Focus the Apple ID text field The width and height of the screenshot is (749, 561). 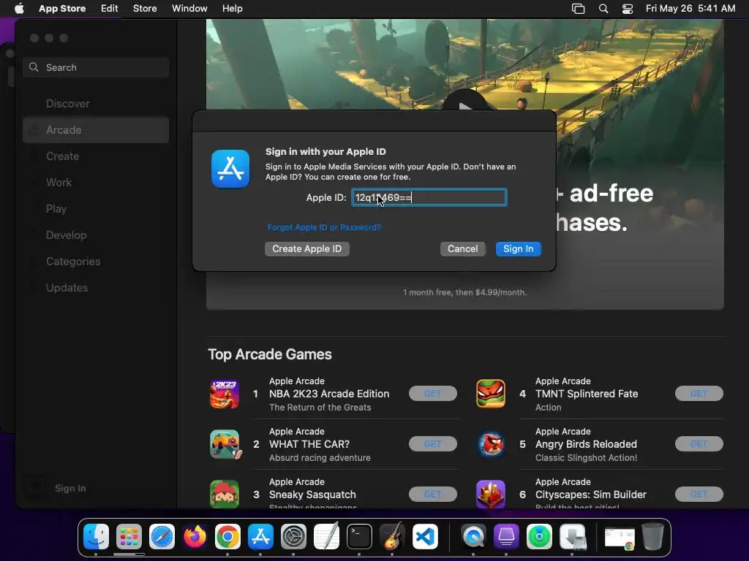429,197
